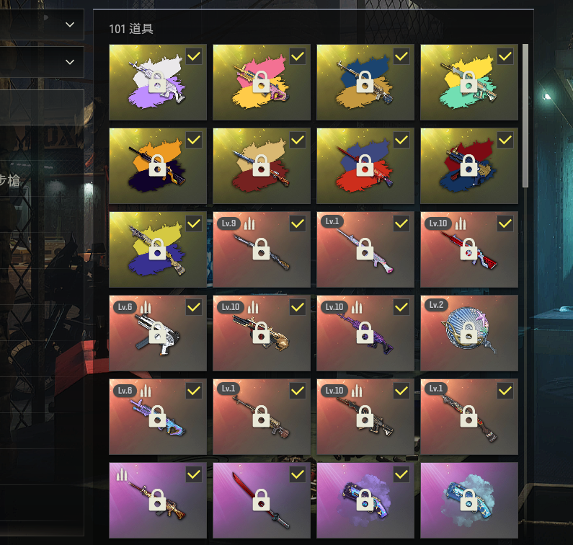Select the white and purple paint camo item
573x545 pixels.
tap(158, 82)
